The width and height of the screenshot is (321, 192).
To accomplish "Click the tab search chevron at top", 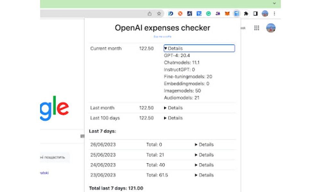I will click(x=274, y=3).
